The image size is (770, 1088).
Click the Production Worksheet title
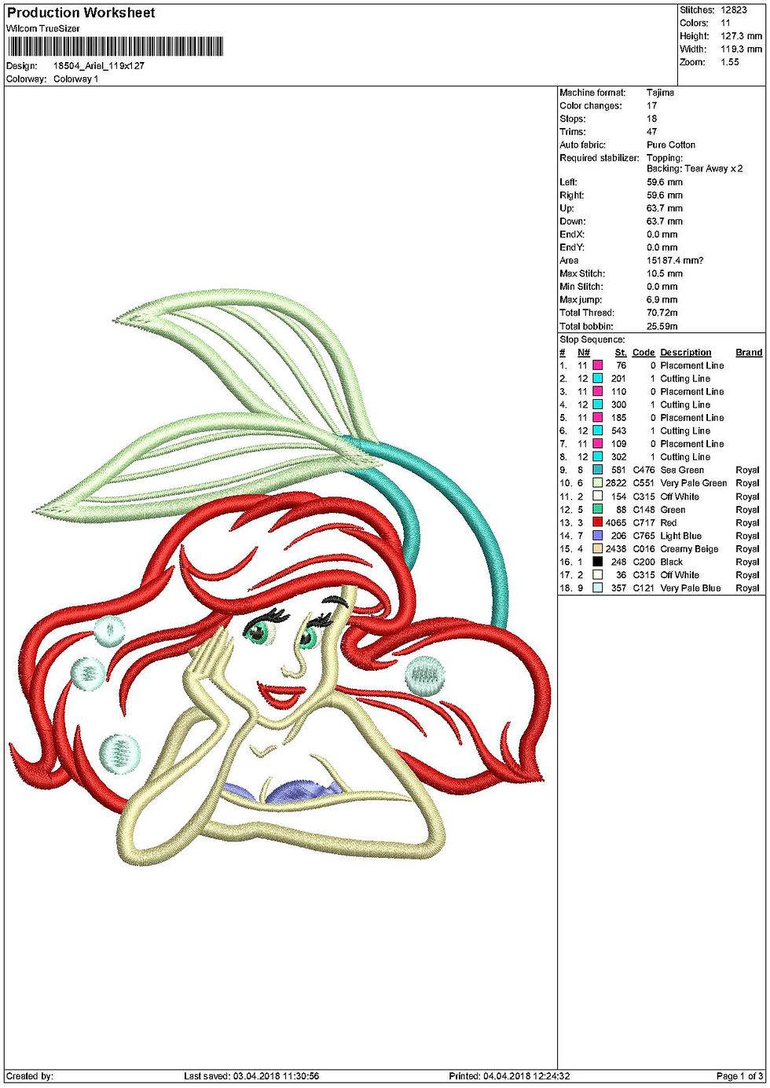81,13
